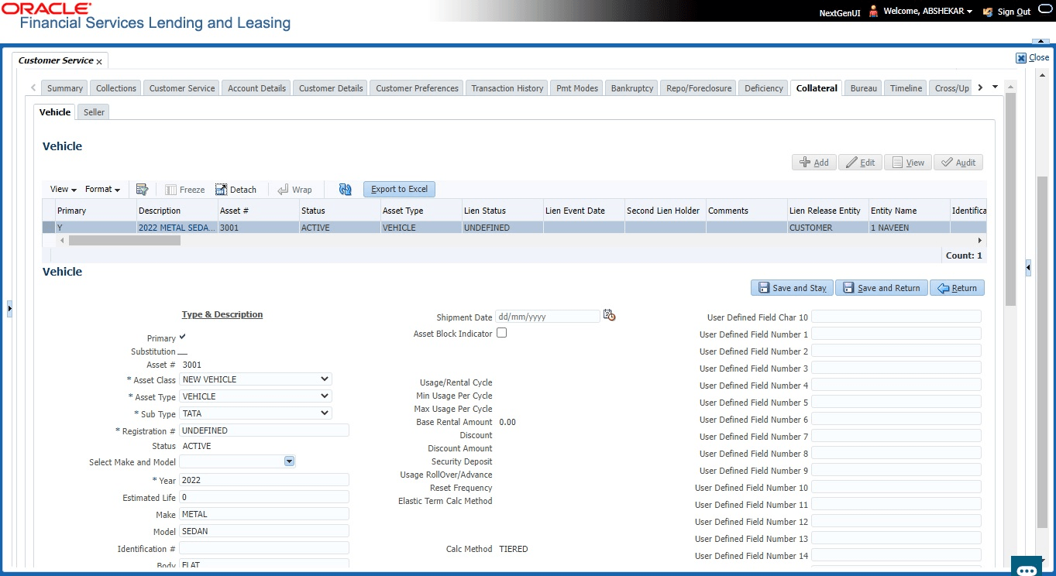
Task: Detach the vehicle table
Action: (236, 190)
